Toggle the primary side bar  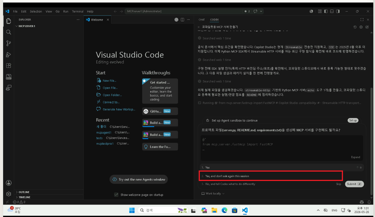click(x=326, y=11)
